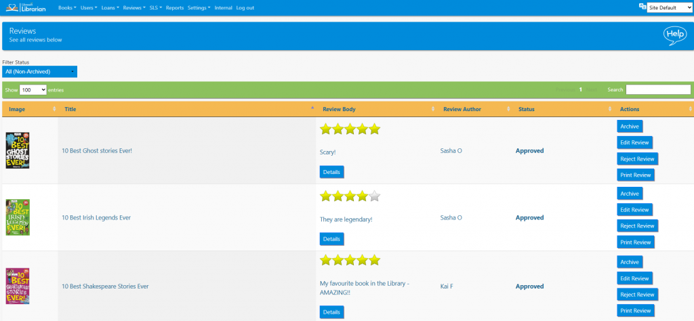The height and width of the screenshot is (321, 694).
Task: Click the Search input field
Action: (x=658, y=90)
